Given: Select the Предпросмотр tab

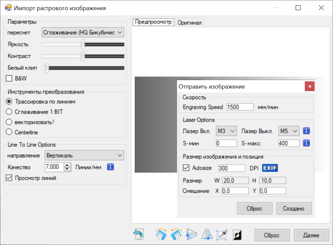Looking at the screenshot, I should [x=153, y=22].
